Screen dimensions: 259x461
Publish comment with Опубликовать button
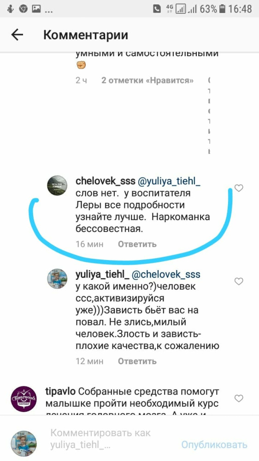pyautogui.click(x=214, y=445)
